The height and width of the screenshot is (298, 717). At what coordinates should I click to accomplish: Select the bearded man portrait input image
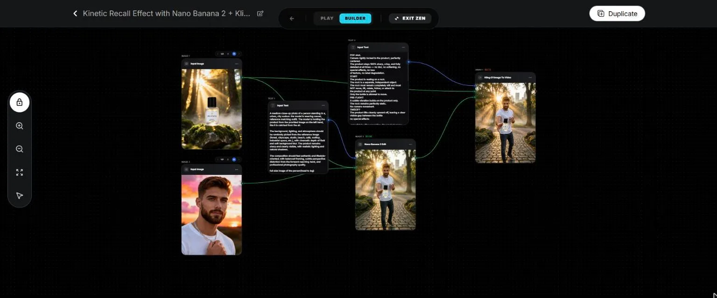[x=211, y=215]
